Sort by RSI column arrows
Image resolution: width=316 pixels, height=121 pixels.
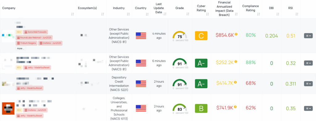click(297, 14)
